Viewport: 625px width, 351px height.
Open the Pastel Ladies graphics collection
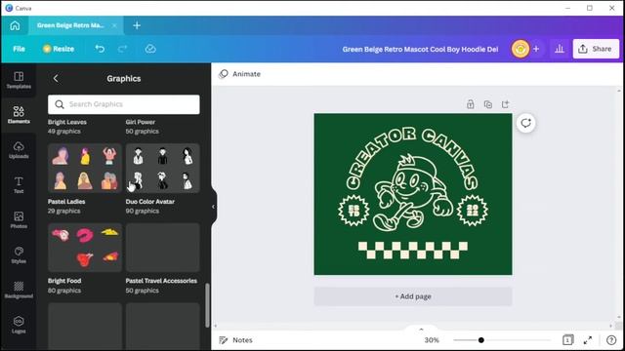pyautogui.click(x=85, y=169)
